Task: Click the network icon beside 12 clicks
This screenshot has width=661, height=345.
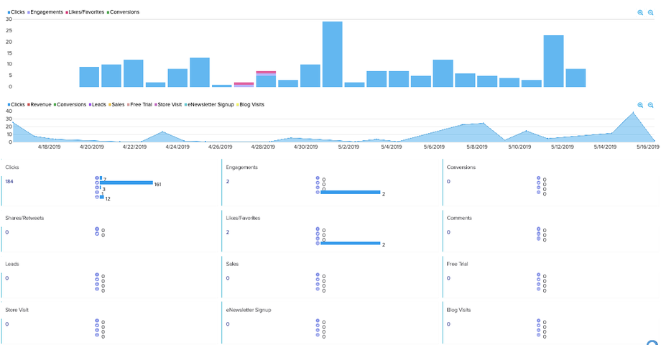Action: point(97,197)
